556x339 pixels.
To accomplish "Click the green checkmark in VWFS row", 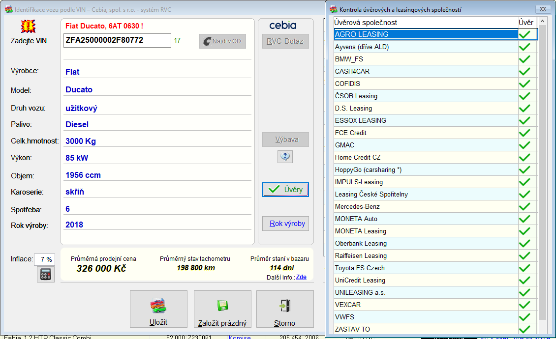I will [x=525, y=317].
